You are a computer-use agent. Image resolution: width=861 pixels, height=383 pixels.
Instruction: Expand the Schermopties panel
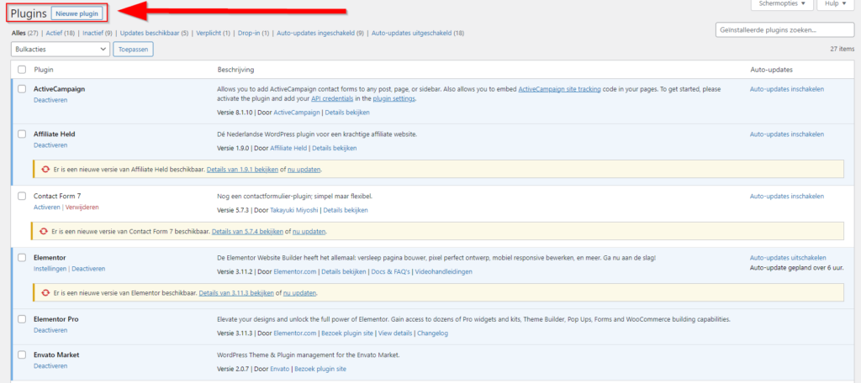coord(781,5)
